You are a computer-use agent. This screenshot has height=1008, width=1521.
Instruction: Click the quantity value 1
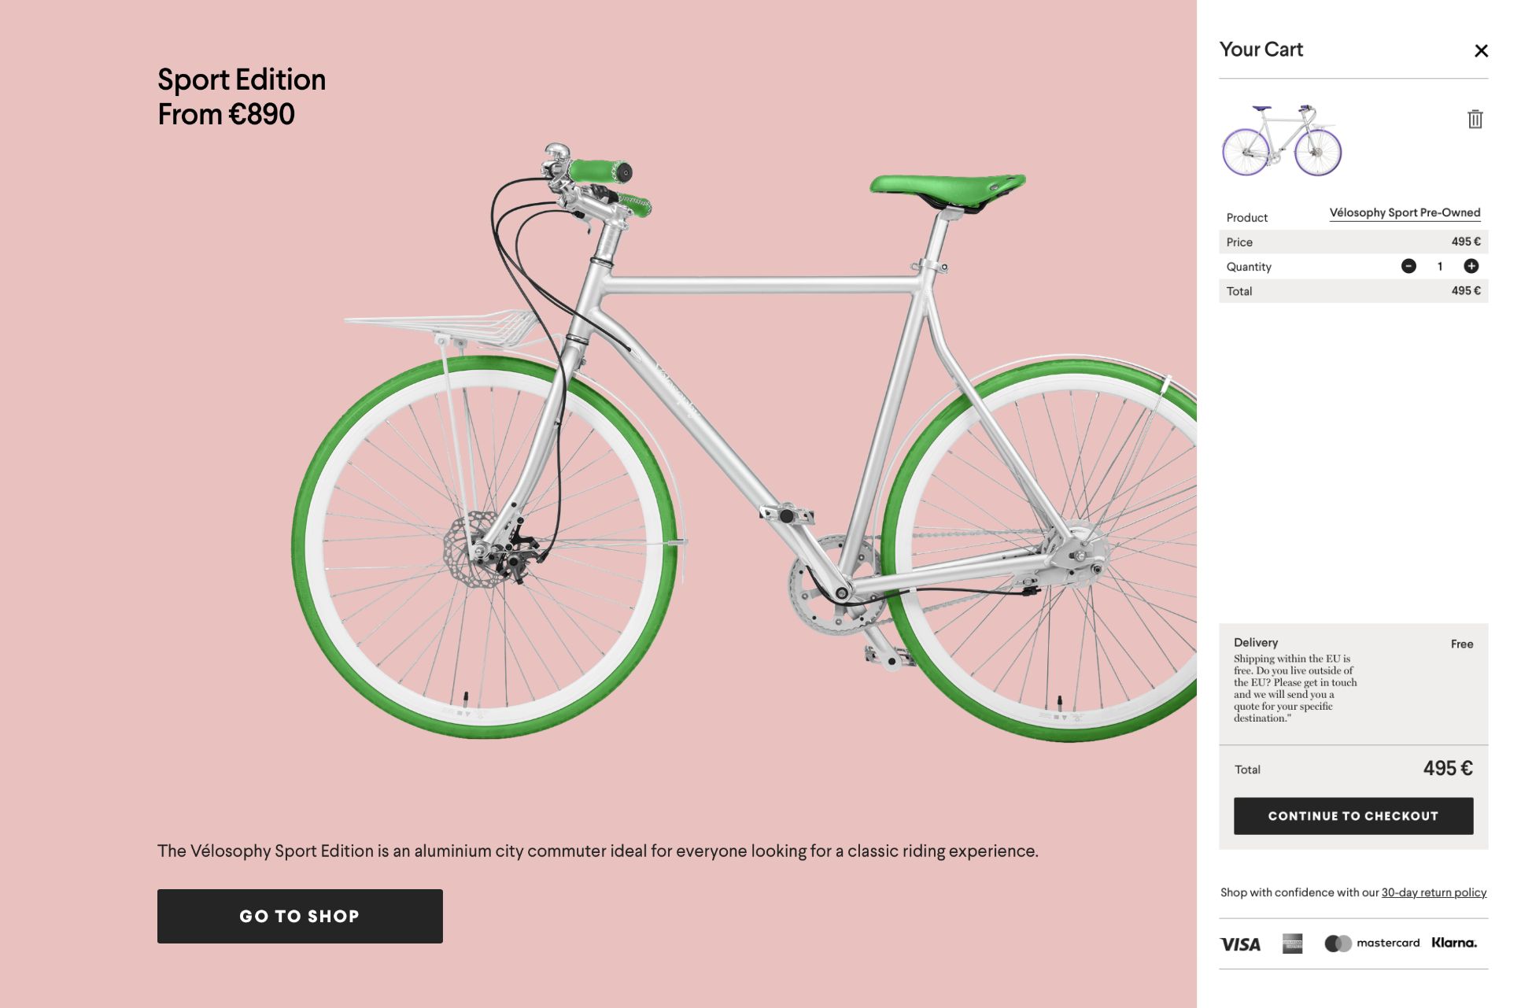tap(1440, 267)
